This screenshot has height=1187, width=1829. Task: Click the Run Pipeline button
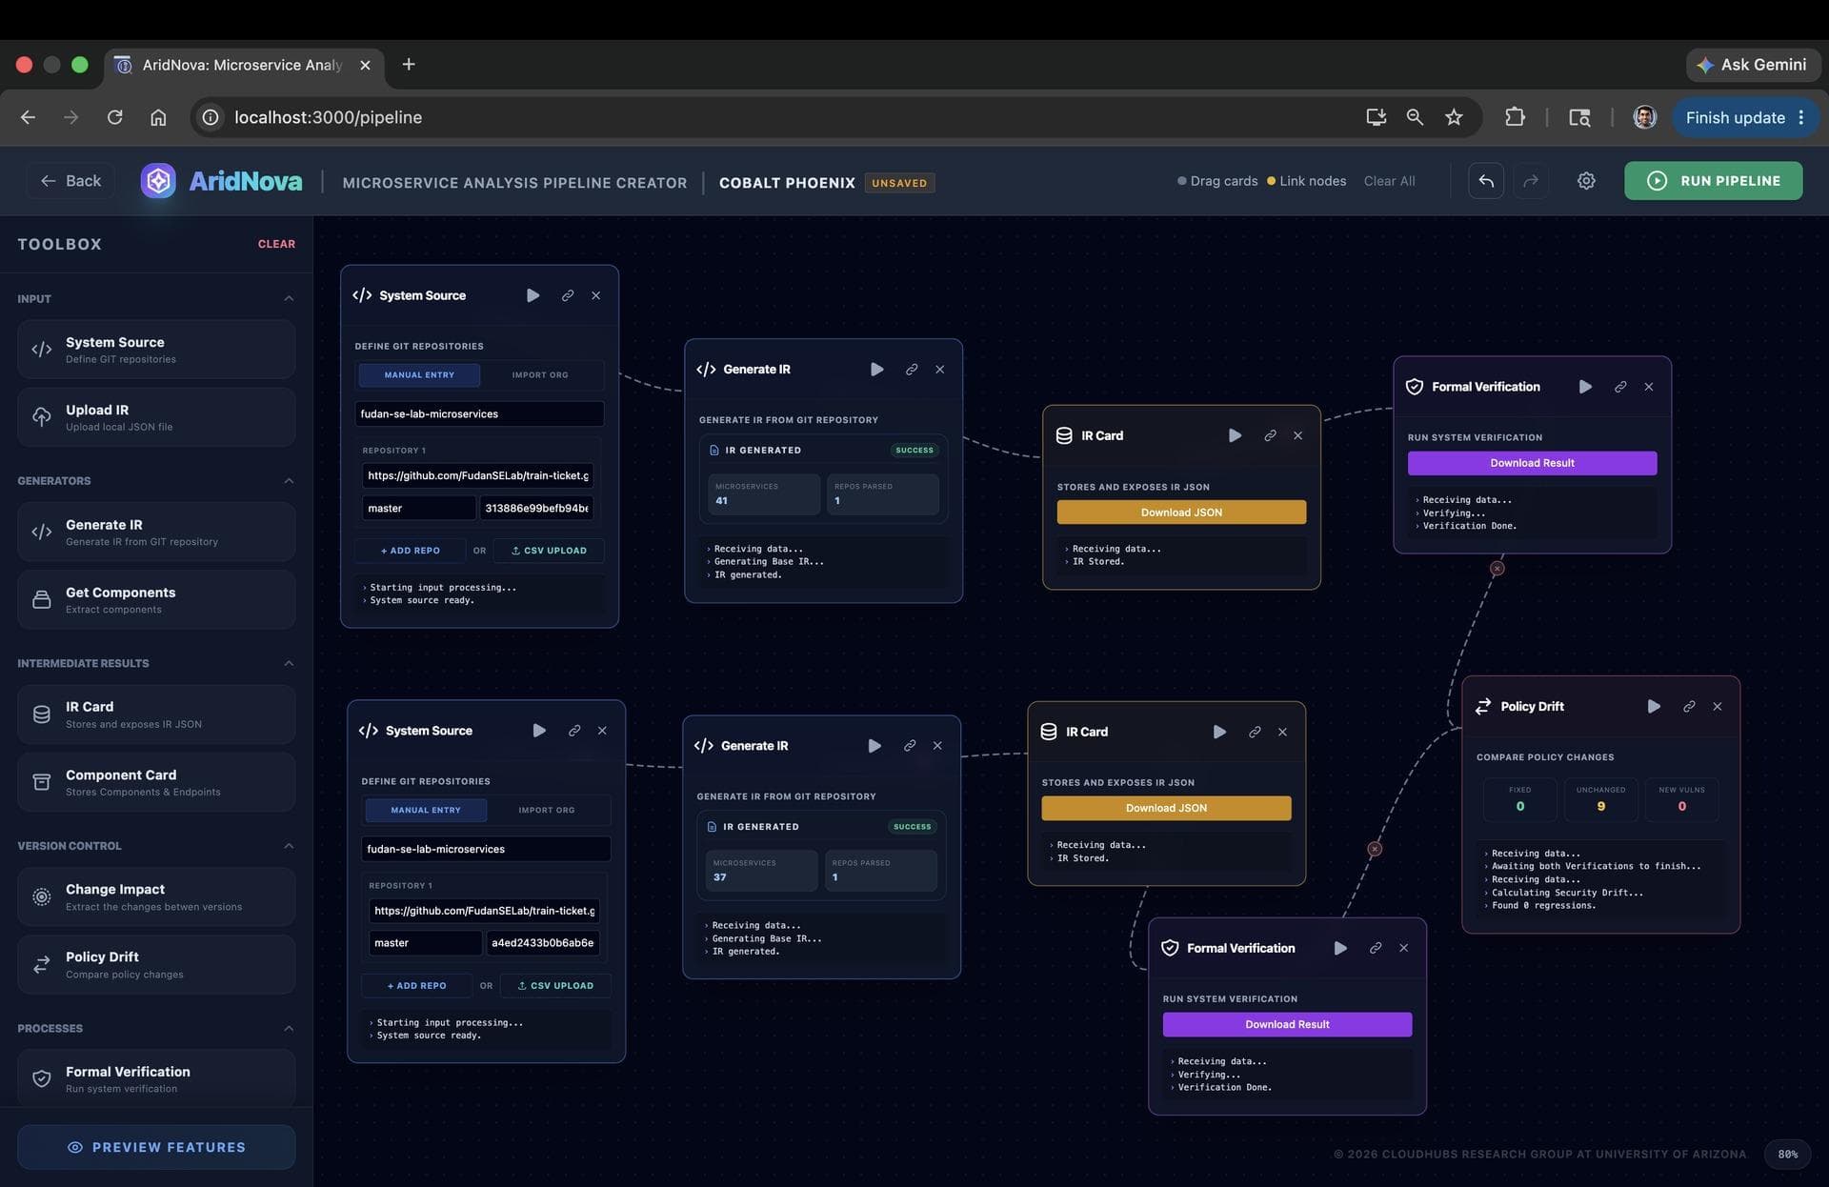[x=1713, y=181]
